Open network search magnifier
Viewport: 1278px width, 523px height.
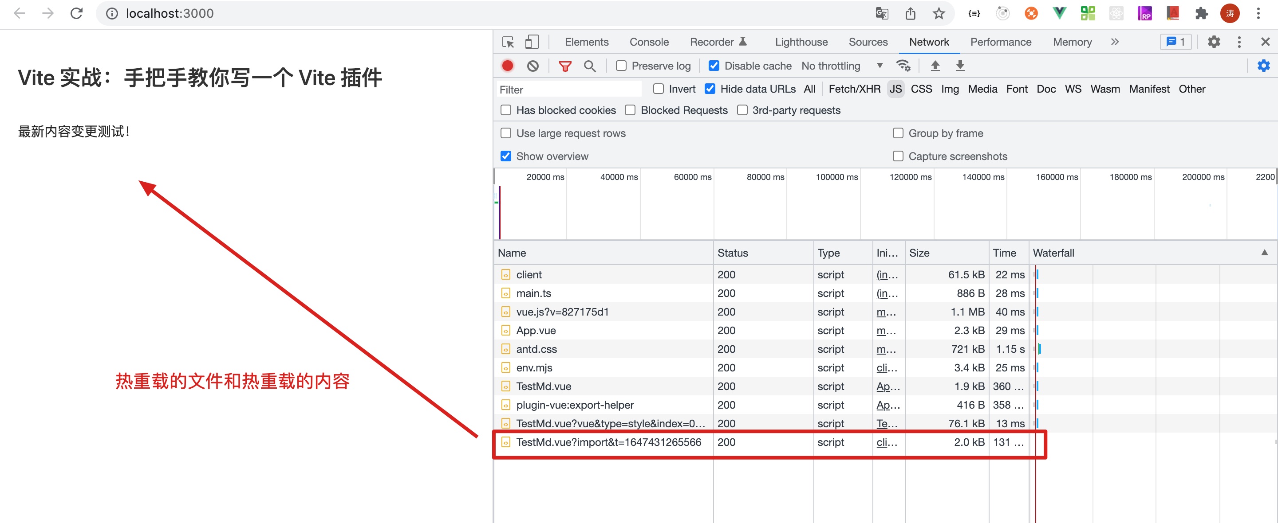[589, 66]
